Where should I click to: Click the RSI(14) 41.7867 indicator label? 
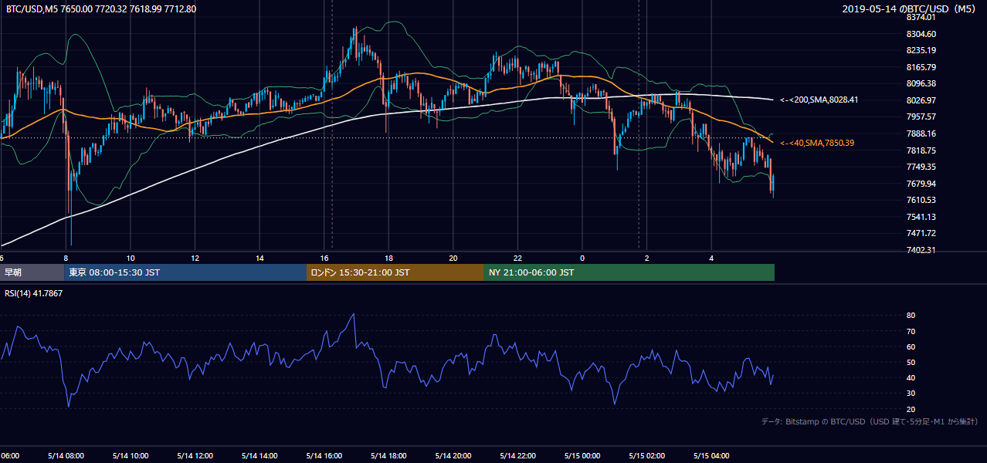tap(34, 293)
